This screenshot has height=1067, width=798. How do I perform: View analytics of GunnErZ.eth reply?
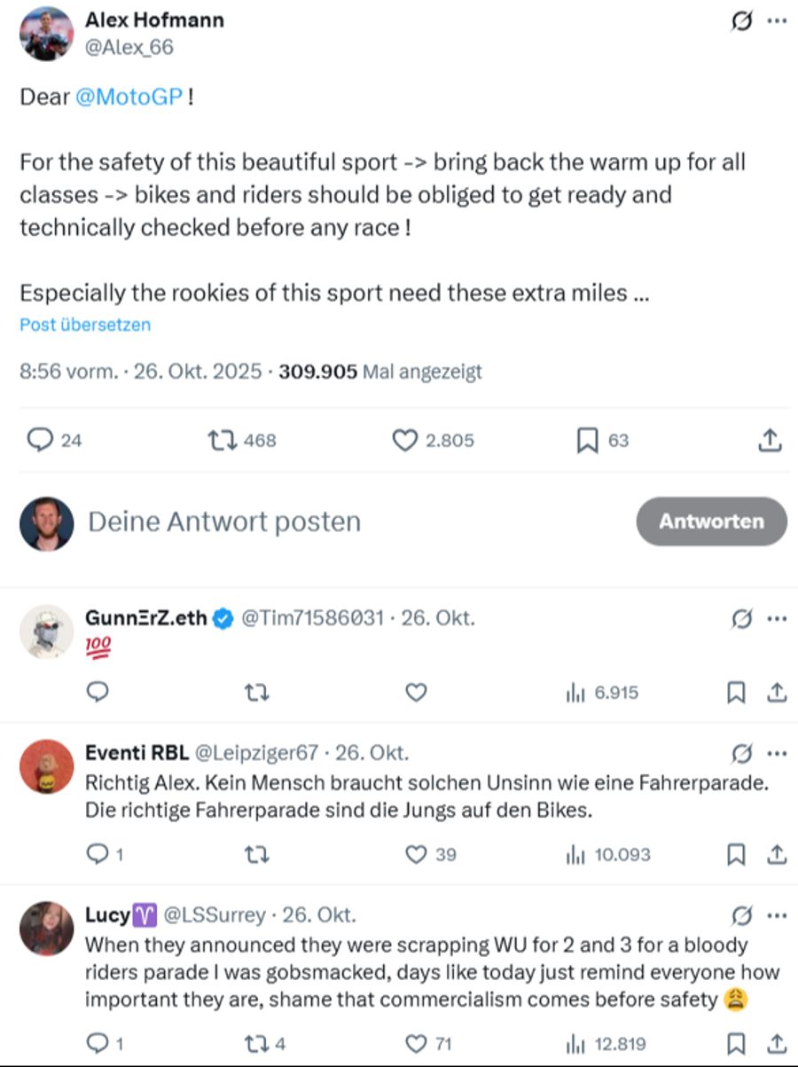click(x=575, y=694)
